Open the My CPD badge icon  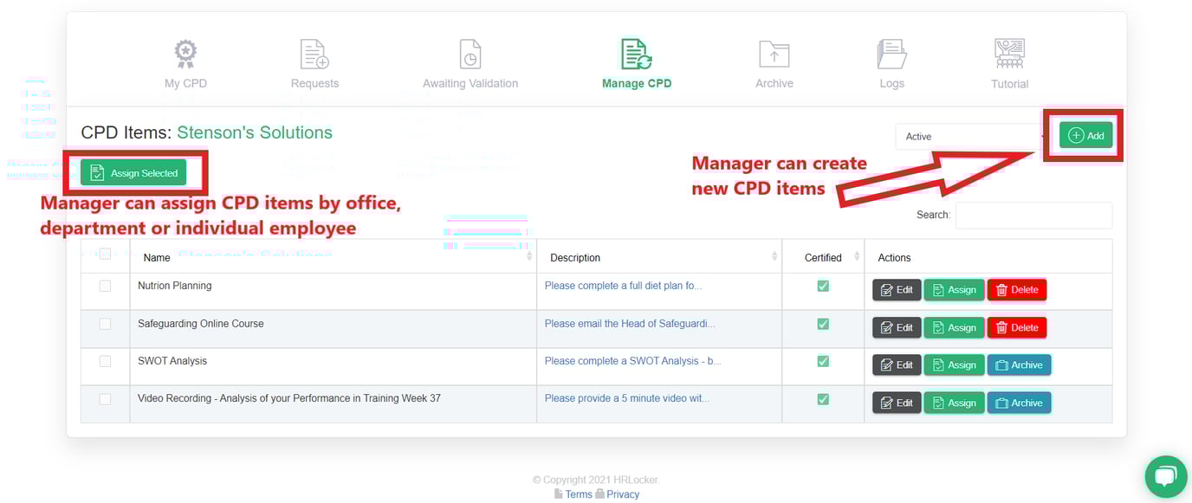(x=185, y=55)
